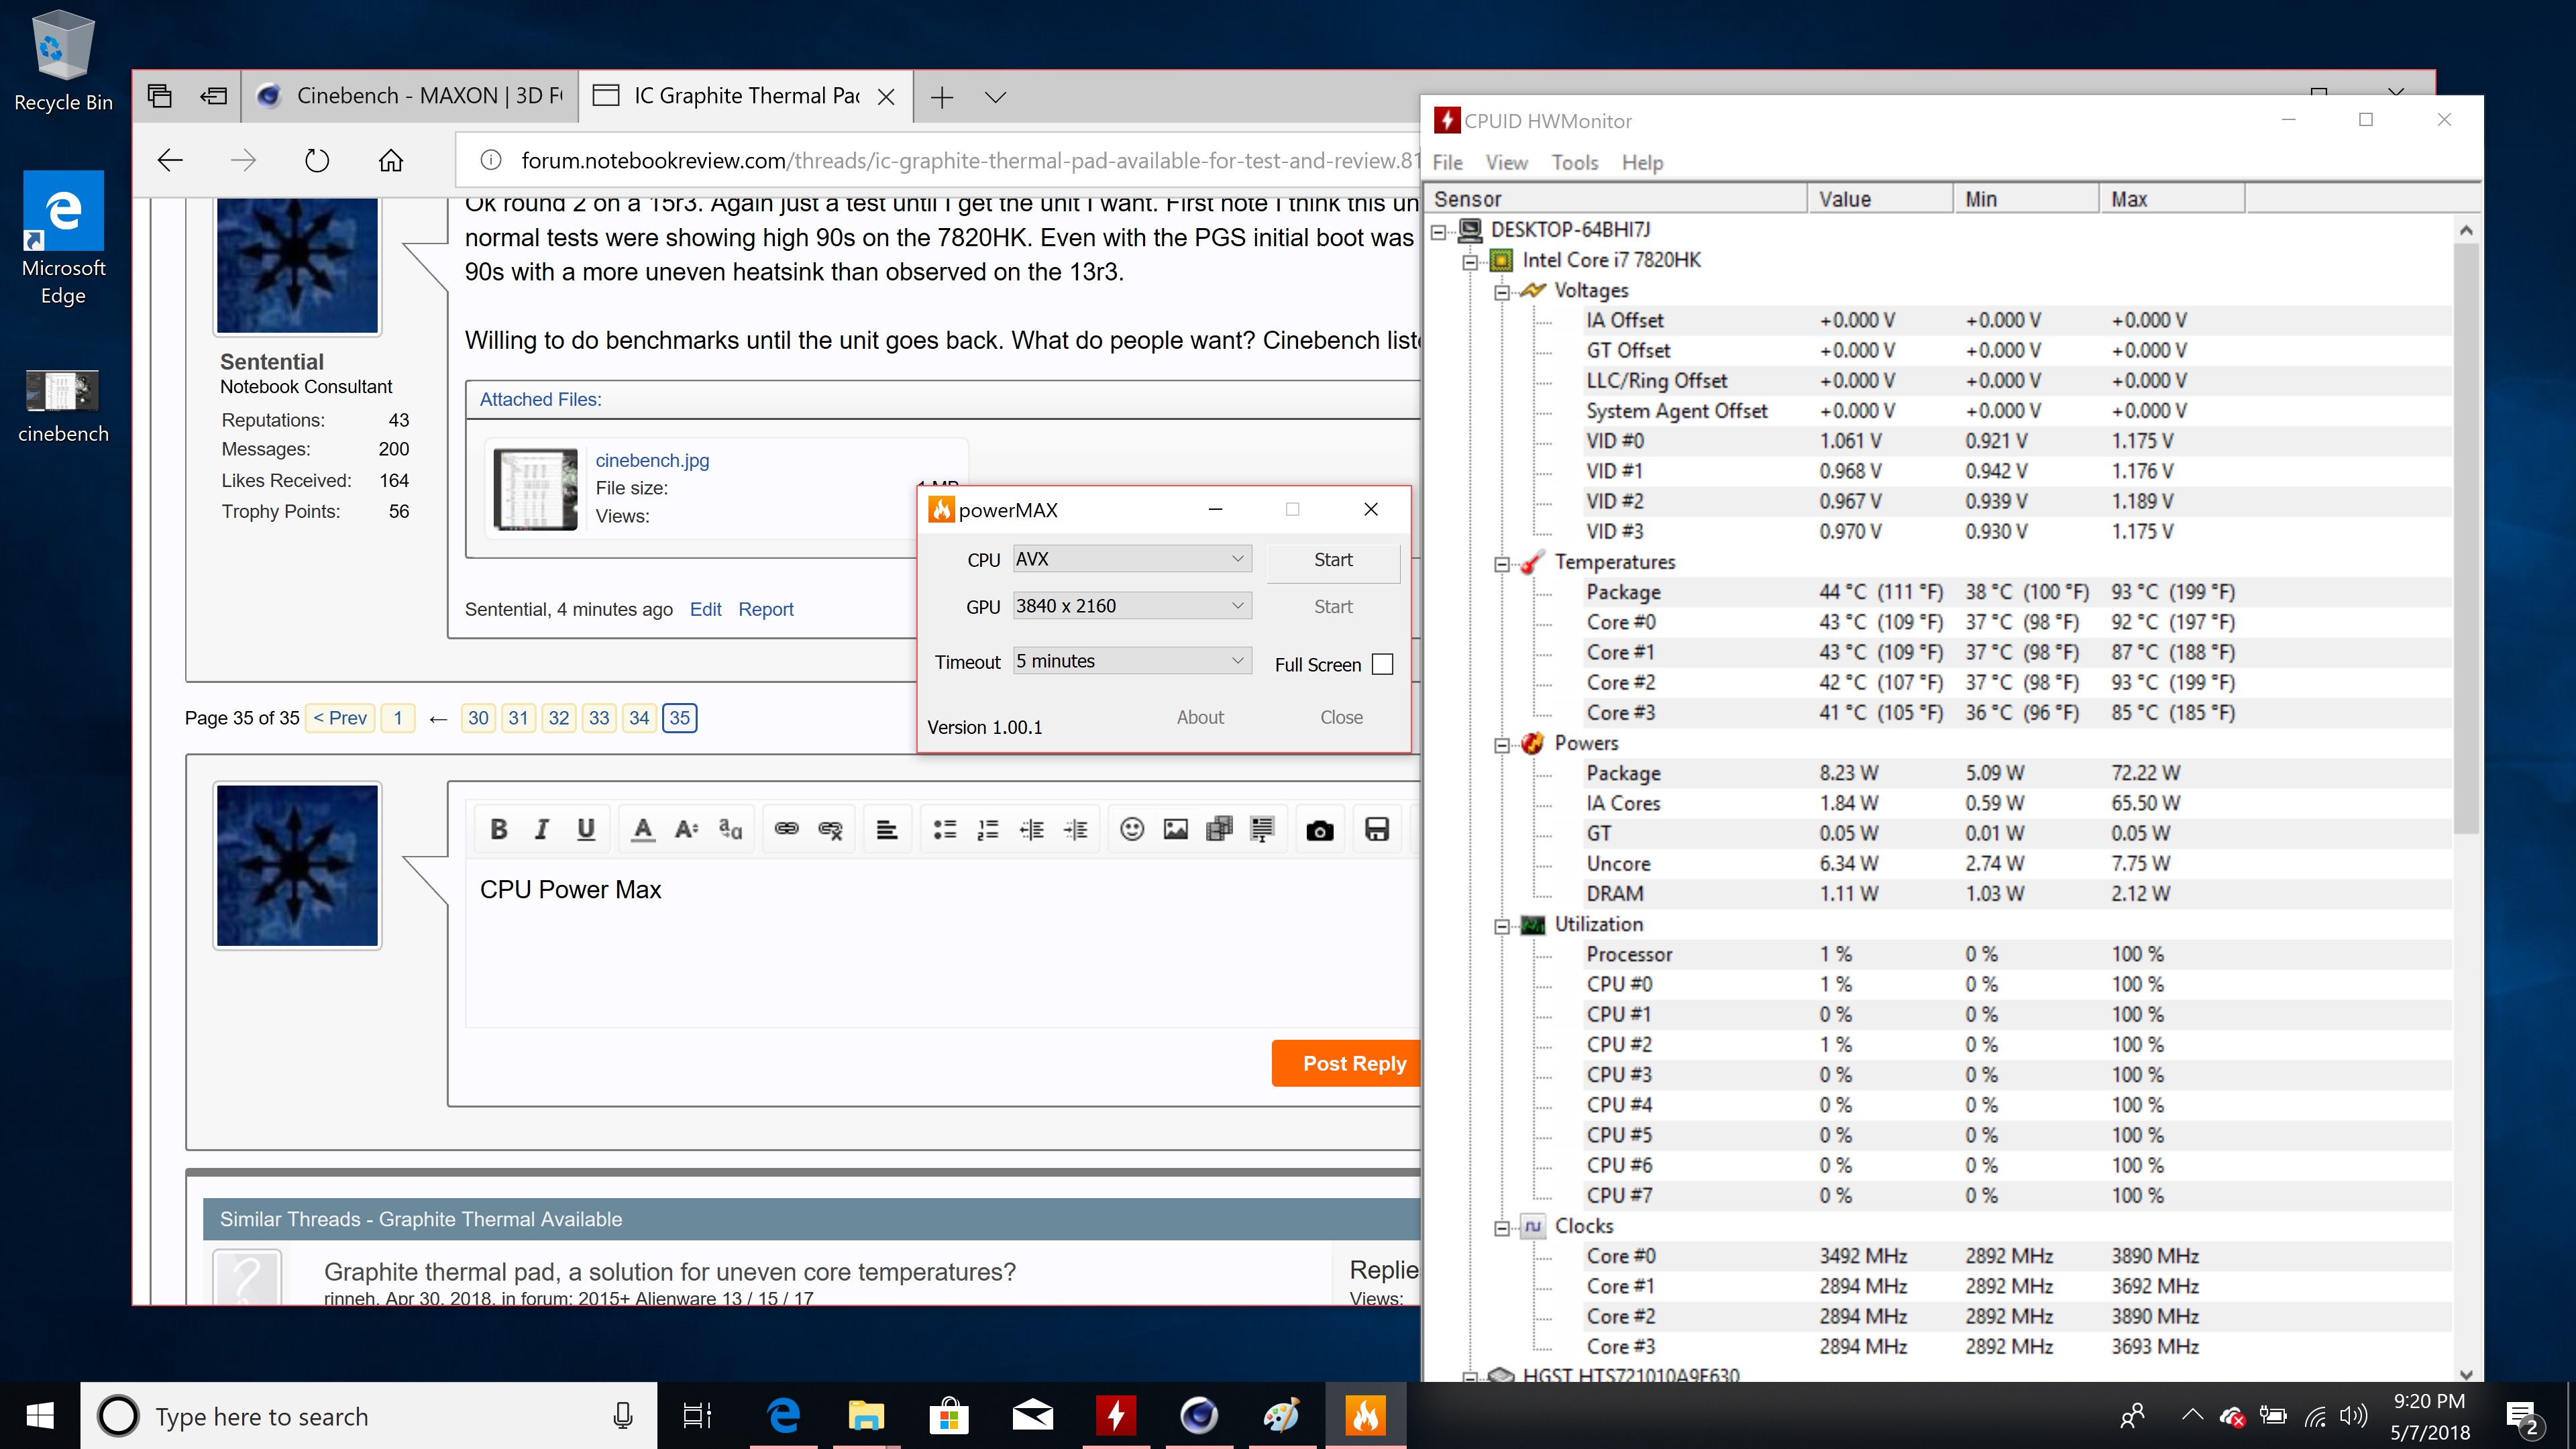Collapse the Clocks section in HWMonitor
The height and width of the screenshot is (1449, 2576).
(1502, 1228)
